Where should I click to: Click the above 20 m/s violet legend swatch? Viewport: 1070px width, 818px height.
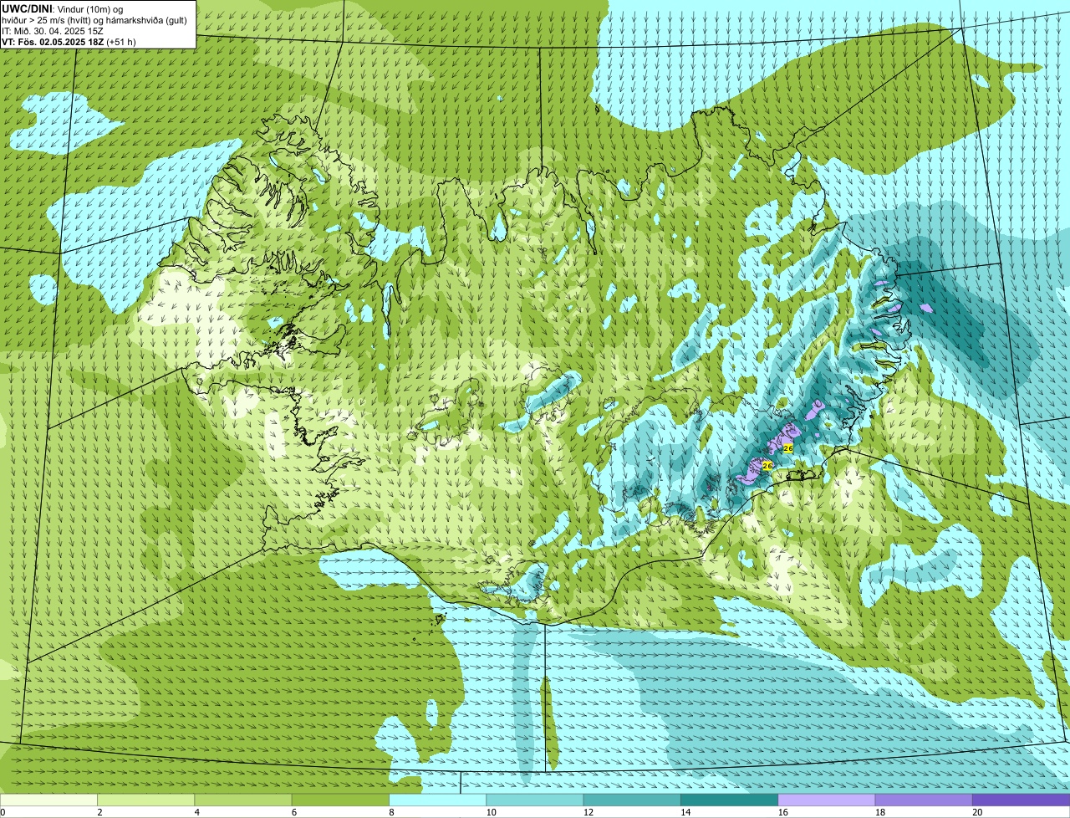(1021, 800)
